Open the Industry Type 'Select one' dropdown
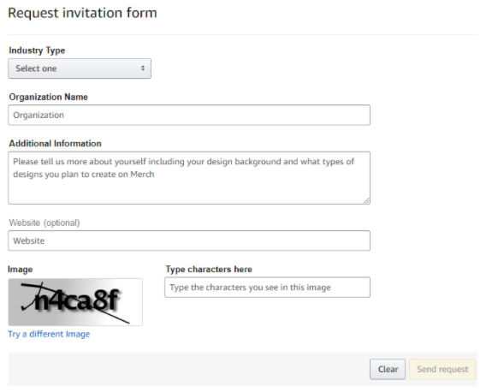 80,68
